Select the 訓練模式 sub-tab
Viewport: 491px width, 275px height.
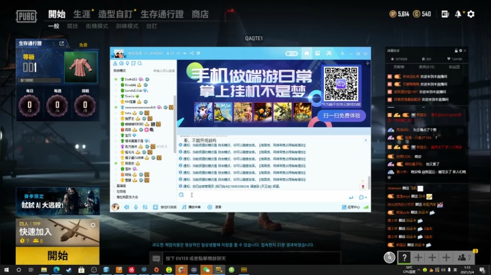point(127,27)
